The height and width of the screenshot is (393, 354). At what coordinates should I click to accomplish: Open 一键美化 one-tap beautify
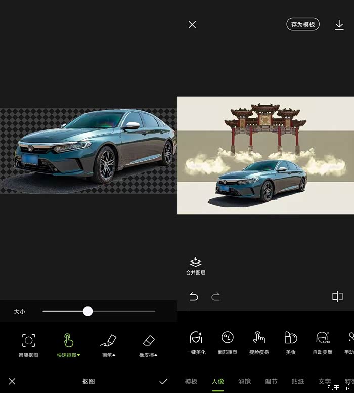pos(196,342)
